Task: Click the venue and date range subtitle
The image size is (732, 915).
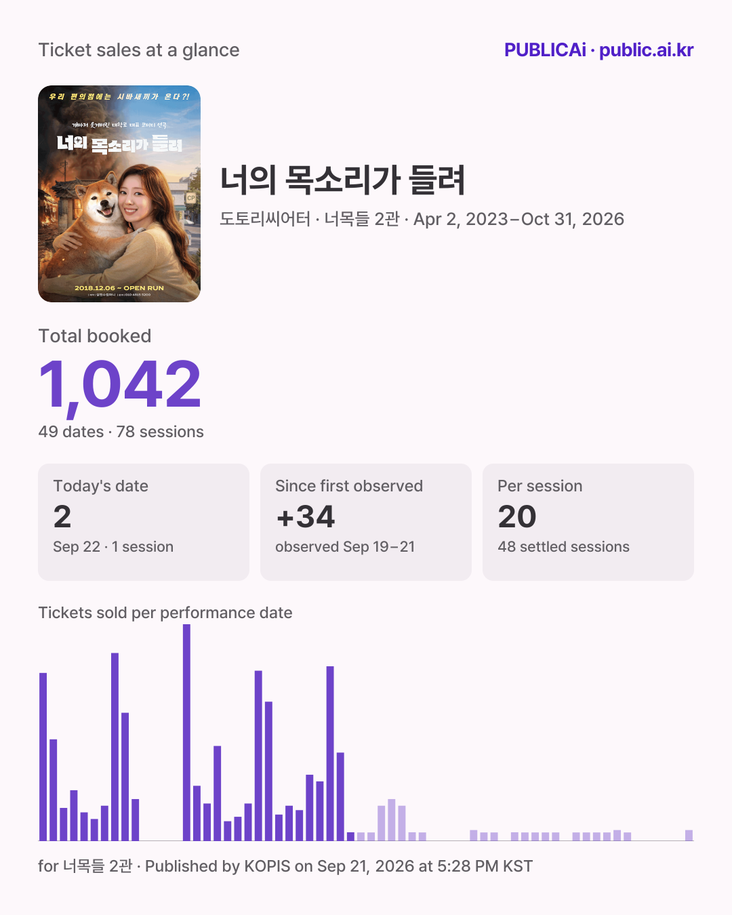Action: tap(422, 219)
